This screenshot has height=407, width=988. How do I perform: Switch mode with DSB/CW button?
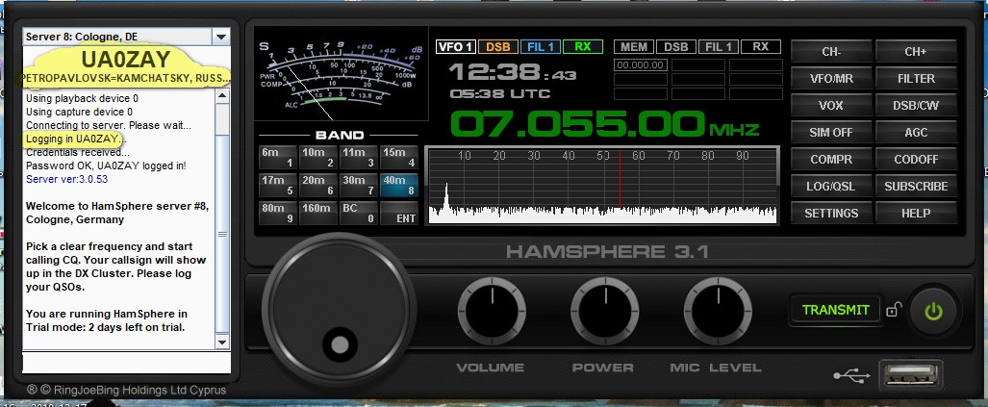(916, 105)
